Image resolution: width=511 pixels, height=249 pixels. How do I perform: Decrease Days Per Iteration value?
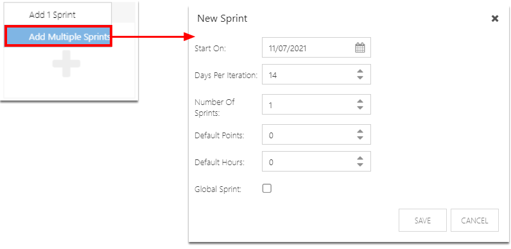(x=359, y=77)
